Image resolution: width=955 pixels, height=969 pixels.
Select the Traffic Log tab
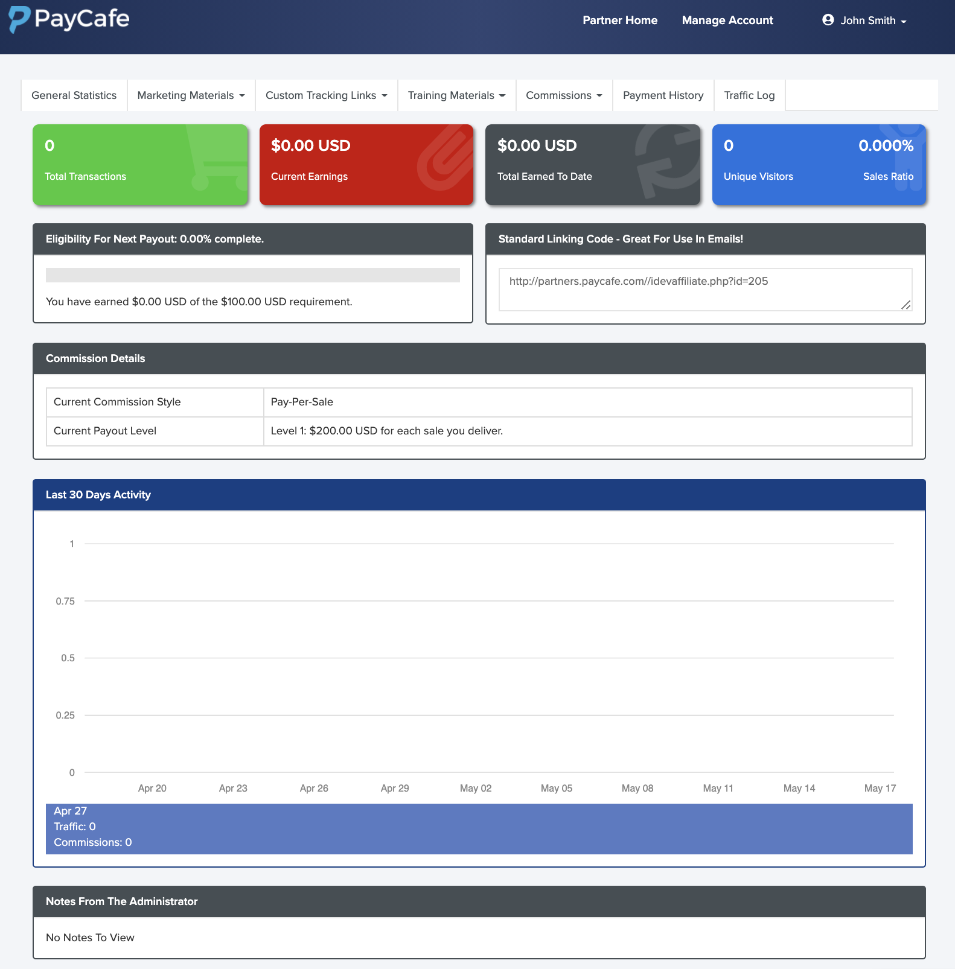pyautogui.click(x=749, y=95)
